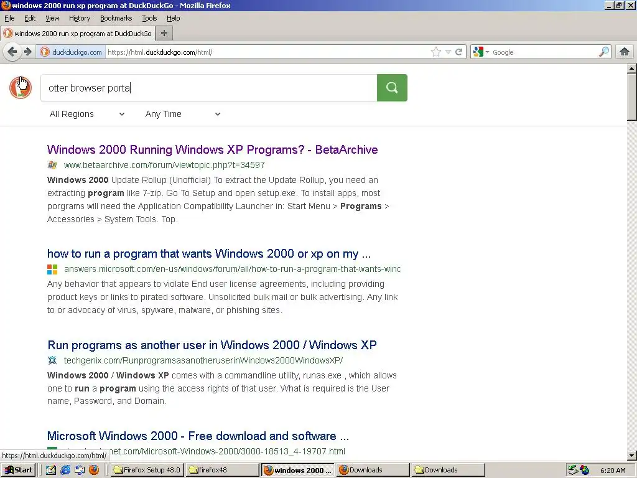Image resolution: width=637 pixels, height=478 pixels.
Task: Click the DuckDuckGo logo on the page
Action: point(21,87)
